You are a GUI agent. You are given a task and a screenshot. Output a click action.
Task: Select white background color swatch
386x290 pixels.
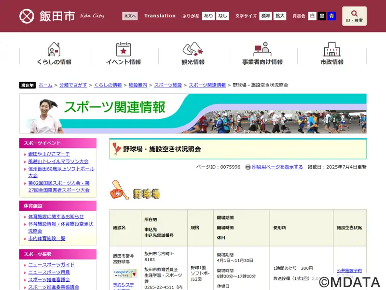click(313, 16)
